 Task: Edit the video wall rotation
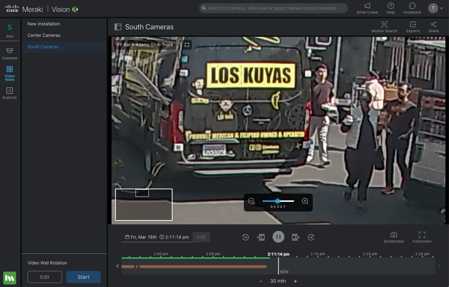click(44, 277)
